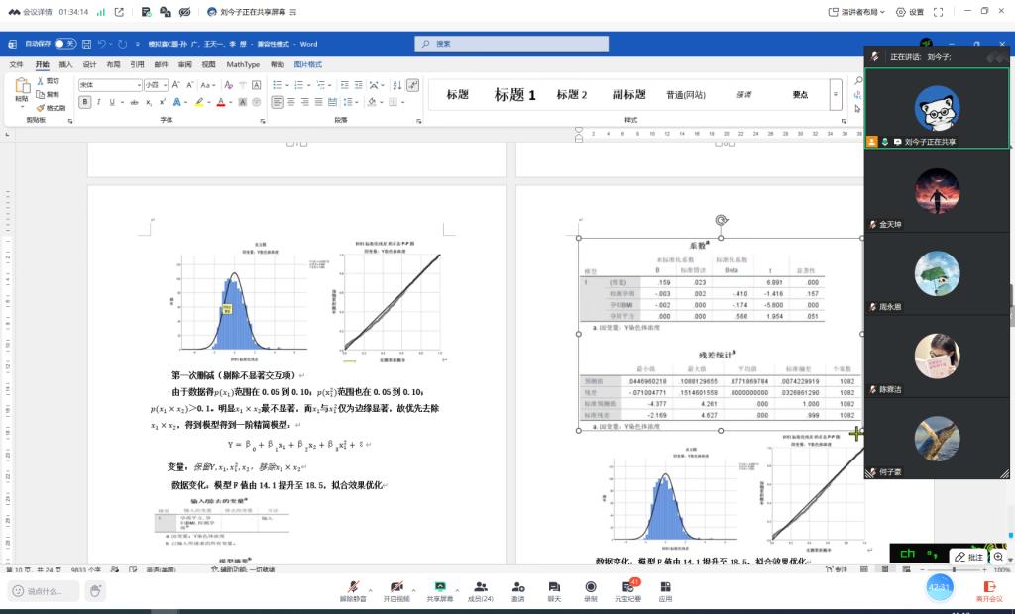Toggle the 自动保存 autosave switch in Word
Screen dimensions: 1015x614
(64, 44)
